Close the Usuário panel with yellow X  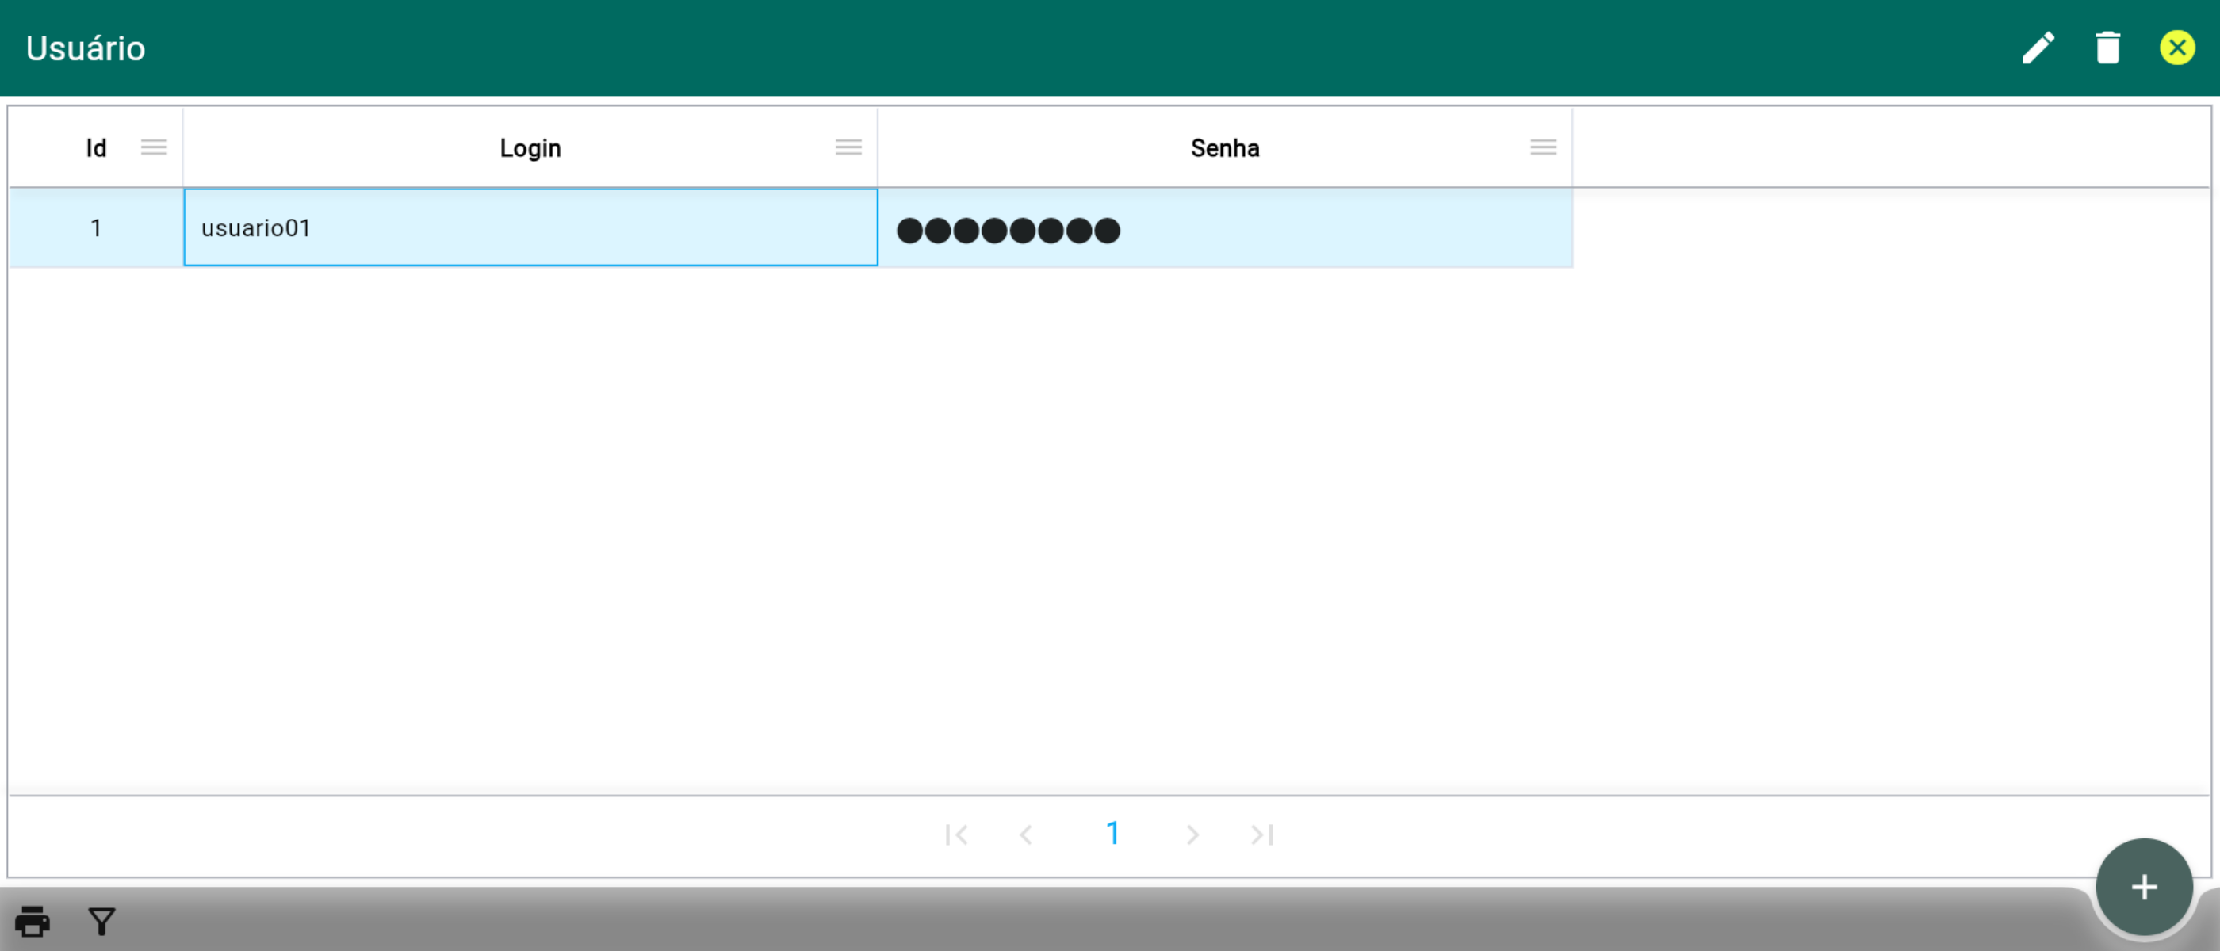point(2177,48)
